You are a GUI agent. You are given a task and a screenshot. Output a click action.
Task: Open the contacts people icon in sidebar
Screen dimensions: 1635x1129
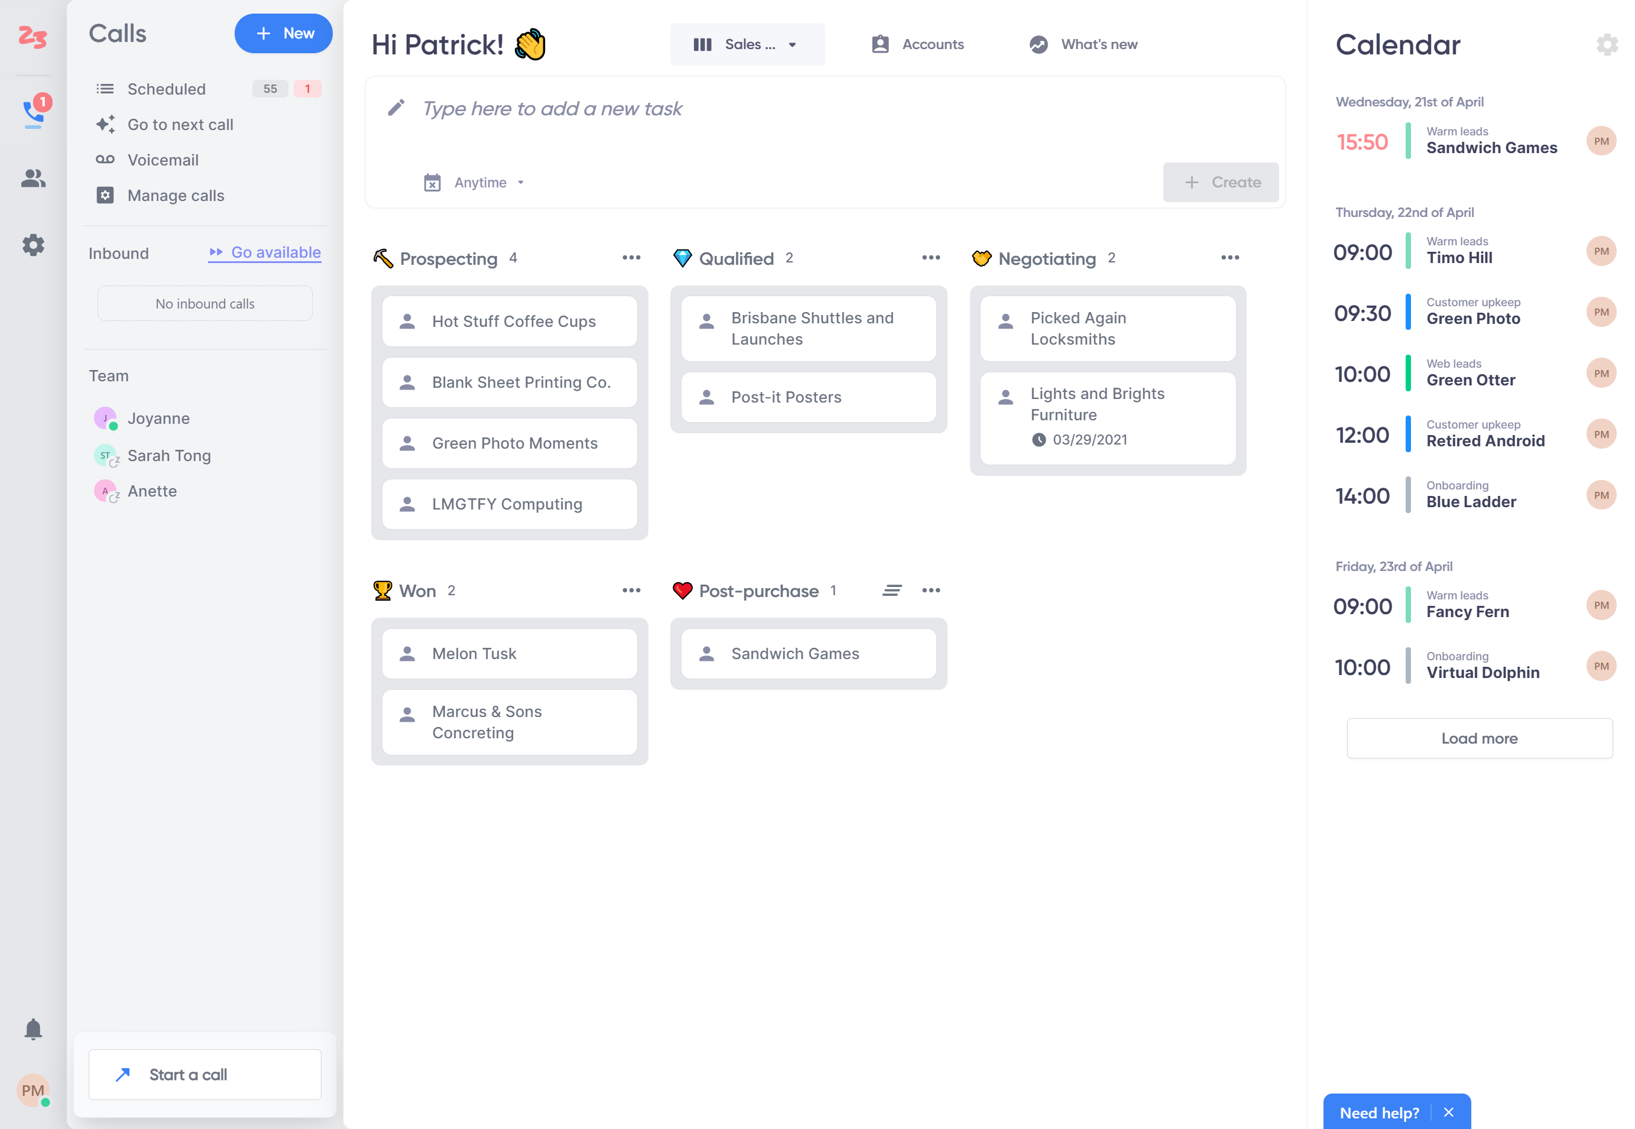33,177
